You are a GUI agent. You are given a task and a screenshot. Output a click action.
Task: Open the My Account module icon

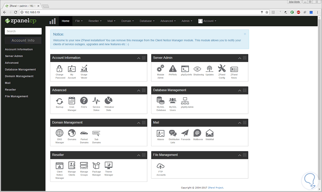tap(72, 69)
